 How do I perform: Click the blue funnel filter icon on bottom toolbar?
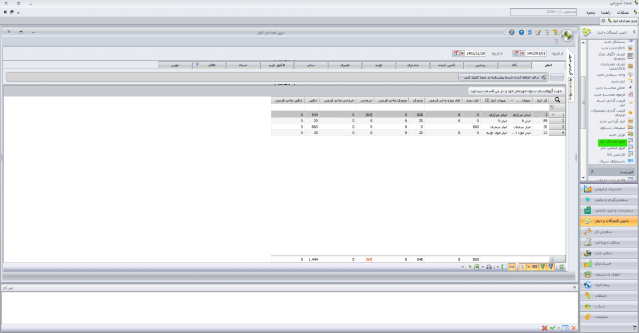click(x=551, y=267)
